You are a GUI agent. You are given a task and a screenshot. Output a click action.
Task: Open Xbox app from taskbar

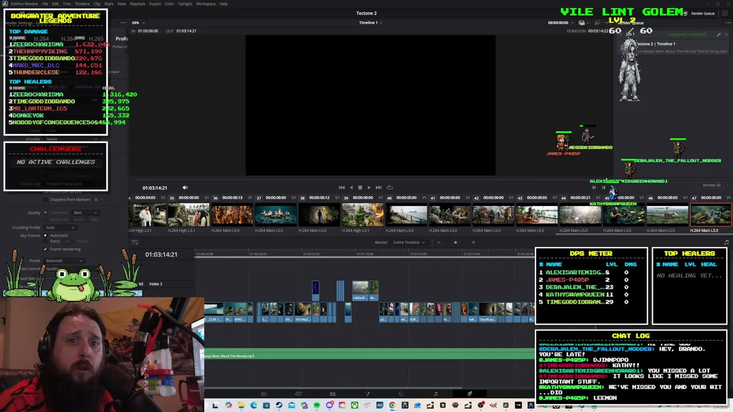click(354, 406)
